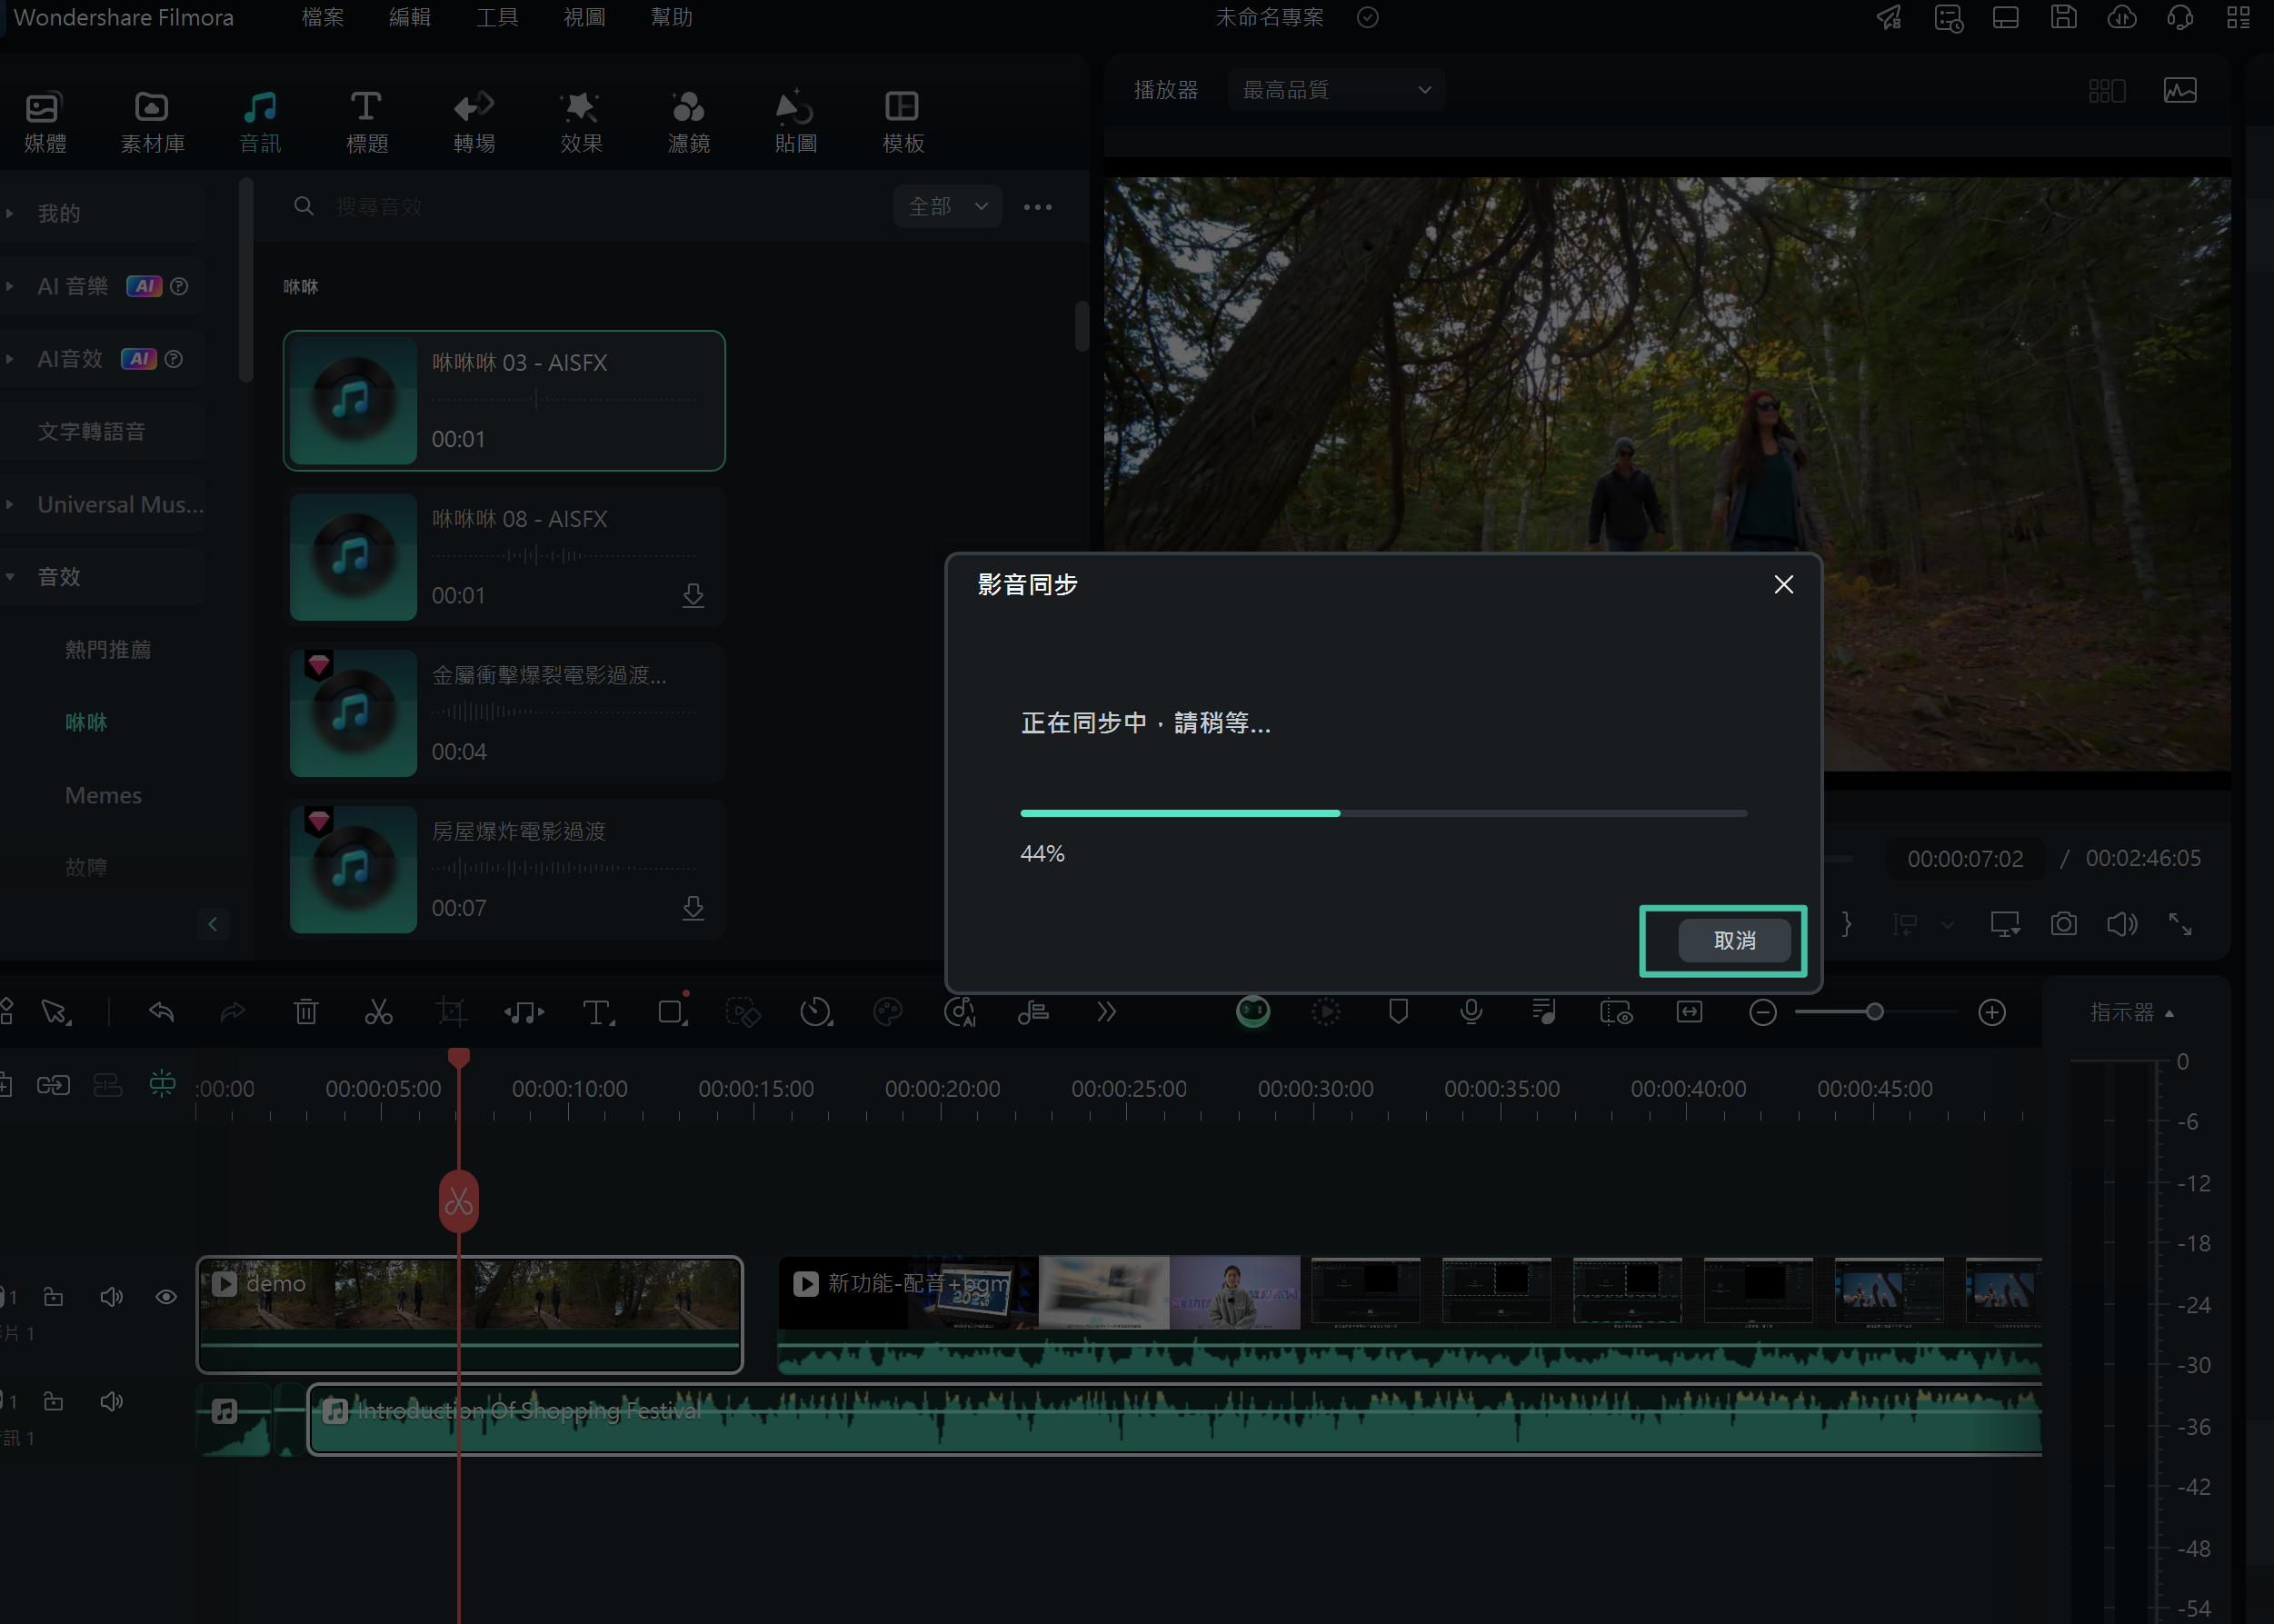2274x1624 pixels.
Task: Select the 咻咻咻 03 - AISFX sound
Action: [504, 401]
